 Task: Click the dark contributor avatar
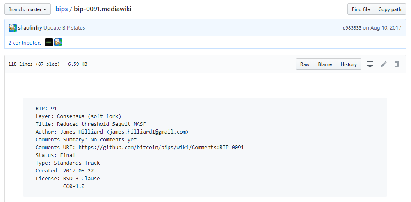pos(49,43)
